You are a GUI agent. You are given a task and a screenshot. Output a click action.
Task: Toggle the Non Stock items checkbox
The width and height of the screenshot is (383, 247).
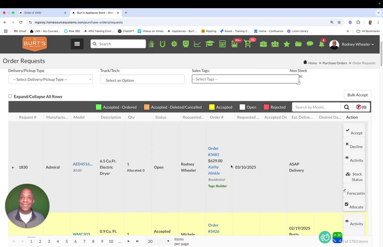click(298, 83)
